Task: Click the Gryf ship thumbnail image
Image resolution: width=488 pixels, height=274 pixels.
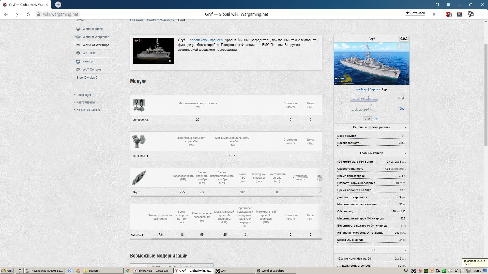Action: pyautogui.click(x=153, y=51)
